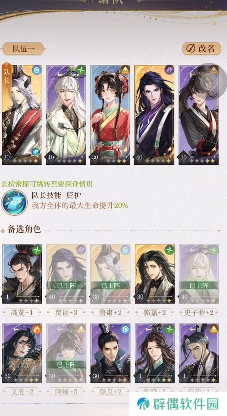
Task: Select the 队伍一 team tab
Action: click(x=23, y=49)
